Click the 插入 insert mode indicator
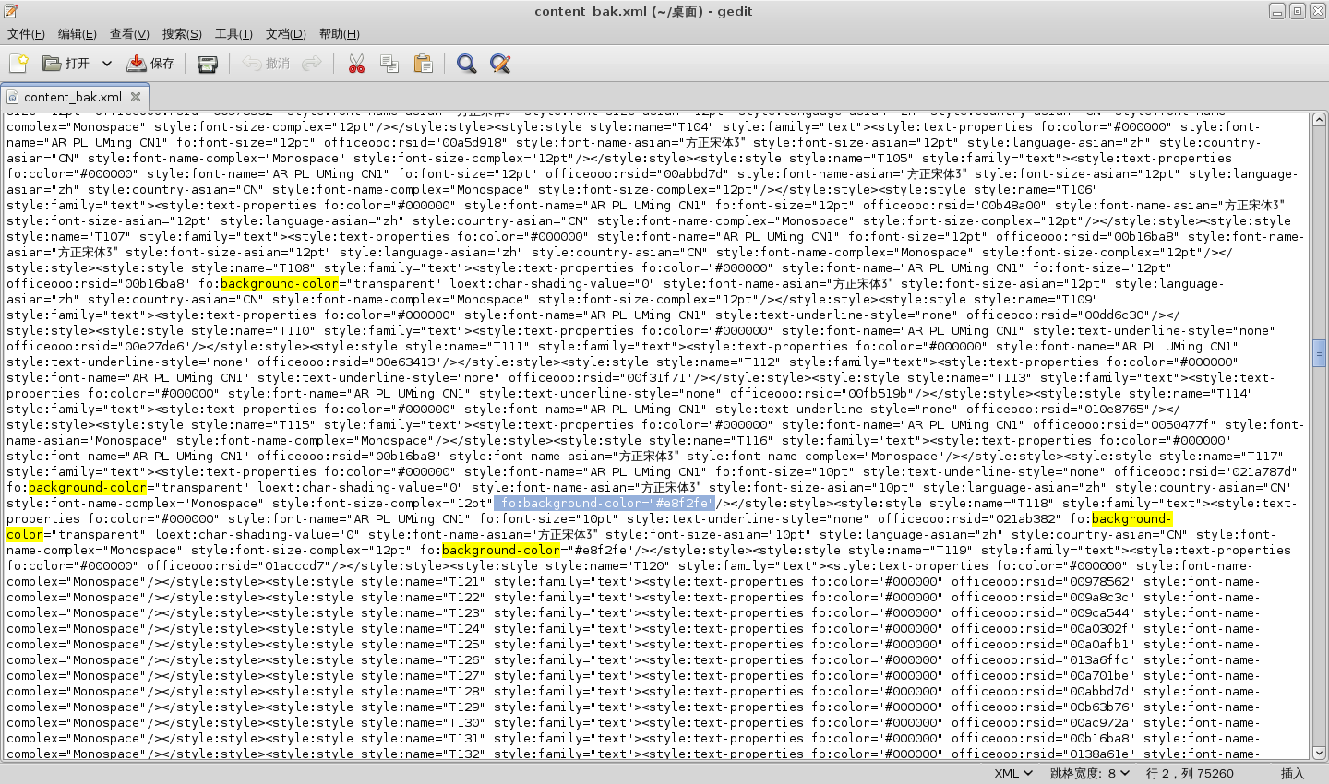Image resolution: width=1329 pixels, height=784 pixels. [1293, 773]
